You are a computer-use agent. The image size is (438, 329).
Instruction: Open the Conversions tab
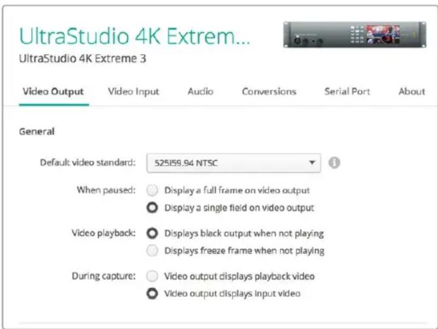point(269,91)
